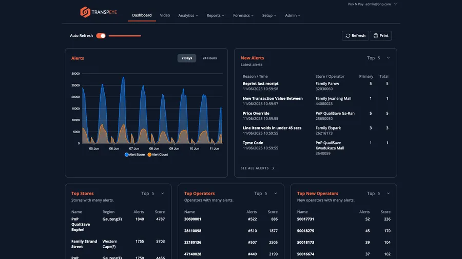Click the 'PnP QualiSave Ga-Ran' store name
The height and width of the screenshot is (259, 462).
335,113
